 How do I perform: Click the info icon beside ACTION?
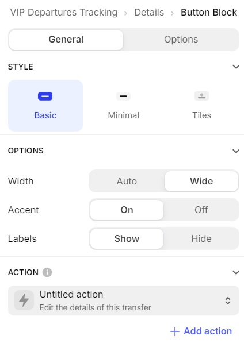point(47,272)
